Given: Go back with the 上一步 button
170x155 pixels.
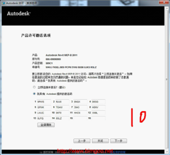Looking at the screenshot, I should [x=82, y=141].
